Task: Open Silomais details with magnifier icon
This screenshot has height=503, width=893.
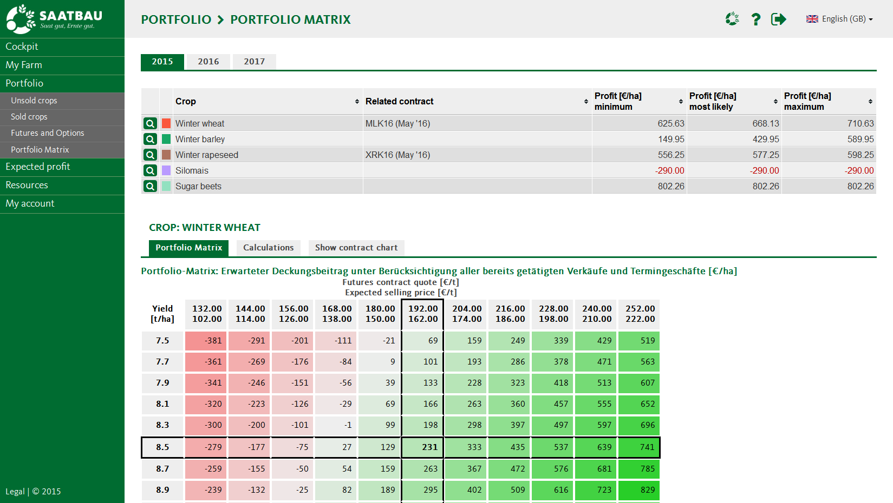Action: click(x=150, y=171)
